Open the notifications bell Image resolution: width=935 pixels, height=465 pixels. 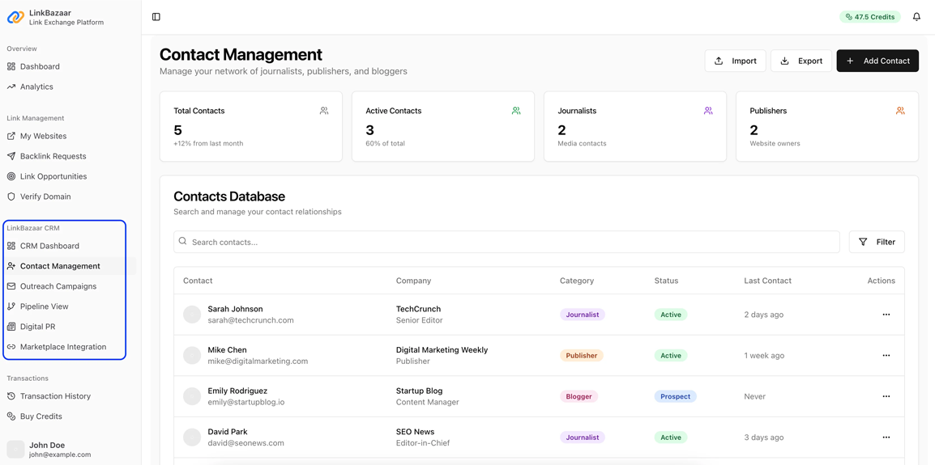click(916, 17)
